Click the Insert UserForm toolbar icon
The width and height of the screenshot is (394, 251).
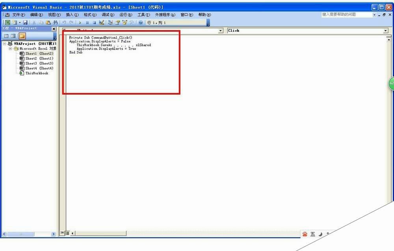pyautogui.click(x=15, y=22)
